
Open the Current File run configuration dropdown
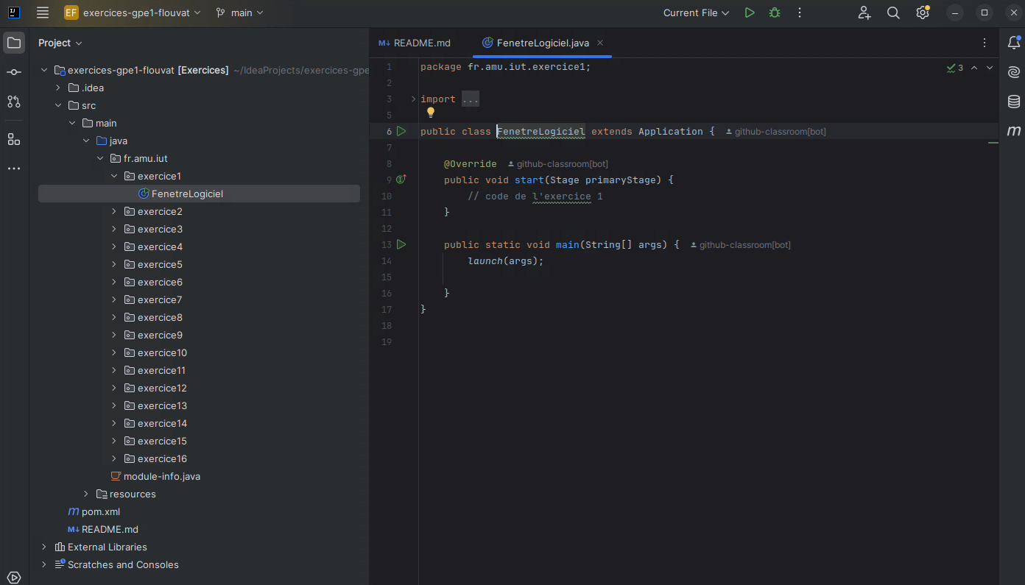[x=696, y=13]
